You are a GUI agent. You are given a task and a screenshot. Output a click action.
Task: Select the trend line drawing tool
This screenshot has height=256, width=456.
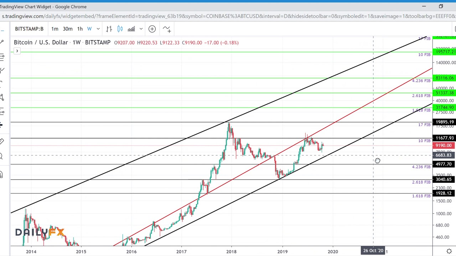[1, 42]
